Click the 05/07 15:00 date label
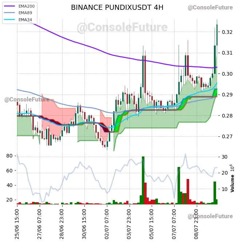 coord(152,224)
